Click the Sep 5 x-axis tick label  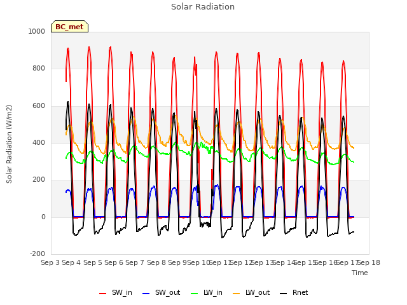click(x=93, y=262)
